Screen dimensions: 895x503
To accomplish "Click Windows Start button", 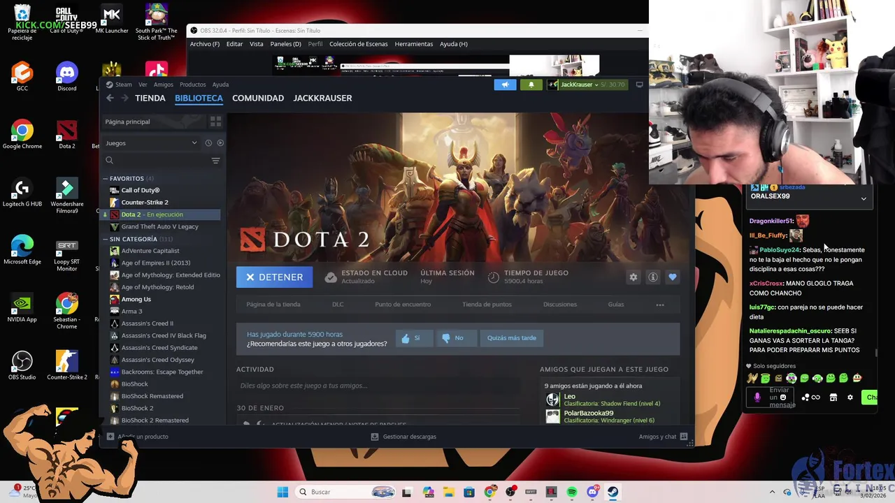I will coord(282,492).
